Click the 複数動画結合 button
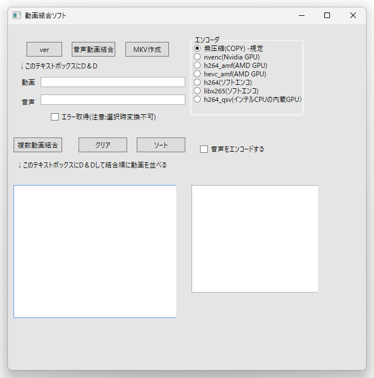This screenshot has height=378, width=374. (x=38, y=145)
